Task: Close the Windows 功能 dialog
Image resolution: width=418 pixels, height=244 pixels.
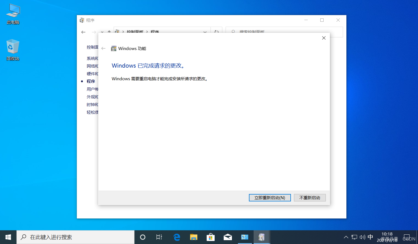Action: (324, 38)
